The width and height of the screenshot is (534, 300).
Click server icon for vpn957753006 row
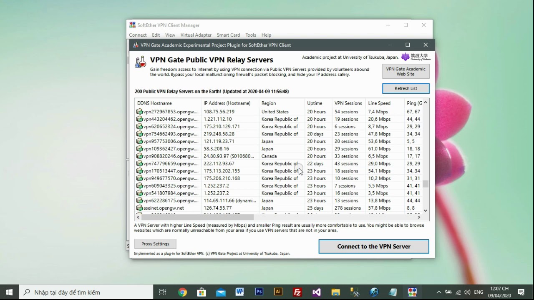point(140,141)
